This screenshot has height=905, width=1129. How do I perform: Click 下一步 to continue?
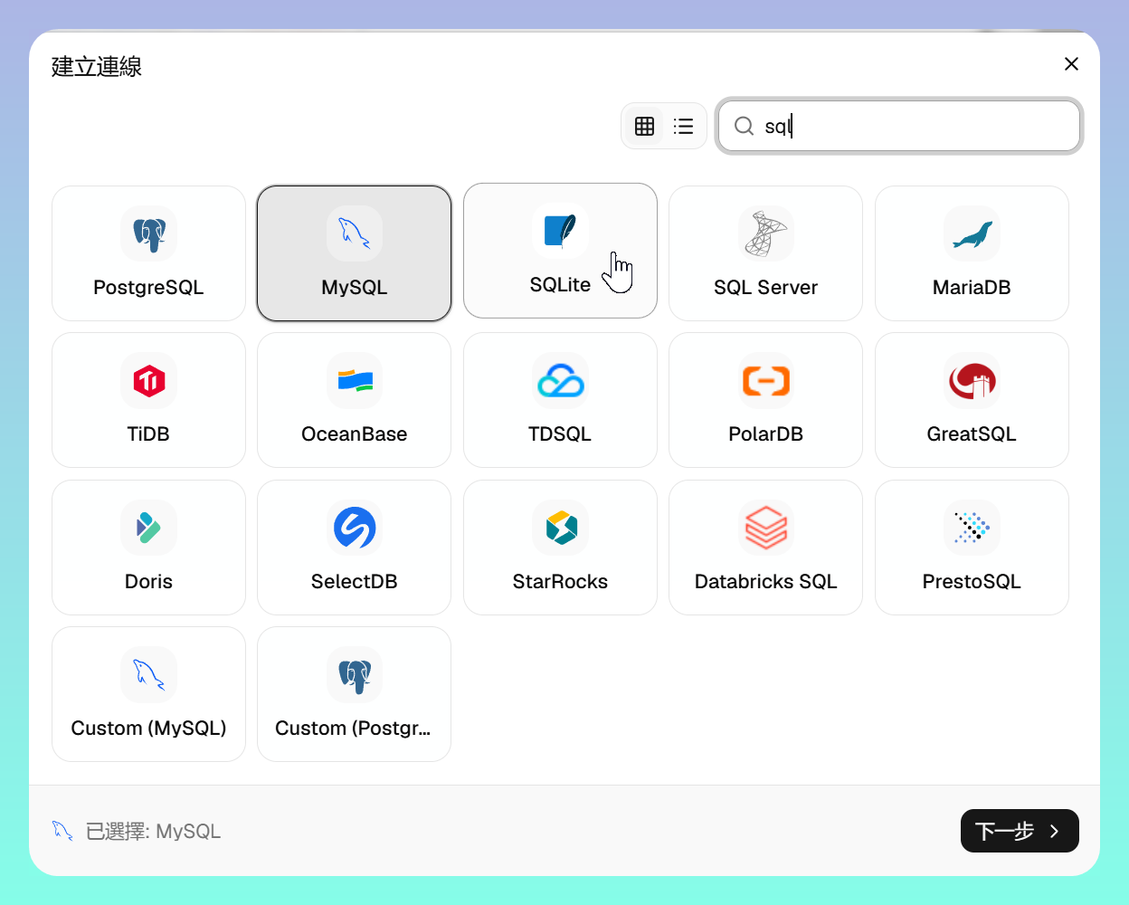pos(1020,831)
